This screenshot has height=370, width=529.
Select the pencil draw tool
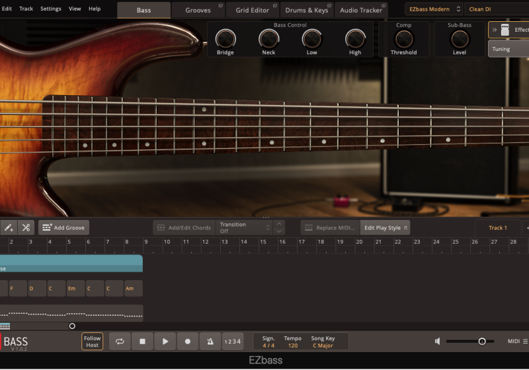9,228
